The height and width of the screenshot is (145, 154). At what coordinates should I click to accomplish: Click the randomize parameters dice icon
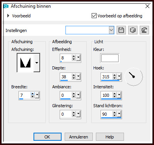pyautogui.click(x=133, y=30)
